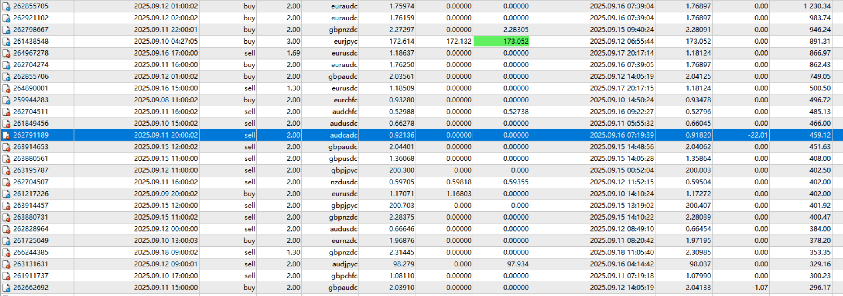The height and width of the screenshot is (296, 843).
Task: Click the buy icon for ticket 262798667
Action: 6,30
